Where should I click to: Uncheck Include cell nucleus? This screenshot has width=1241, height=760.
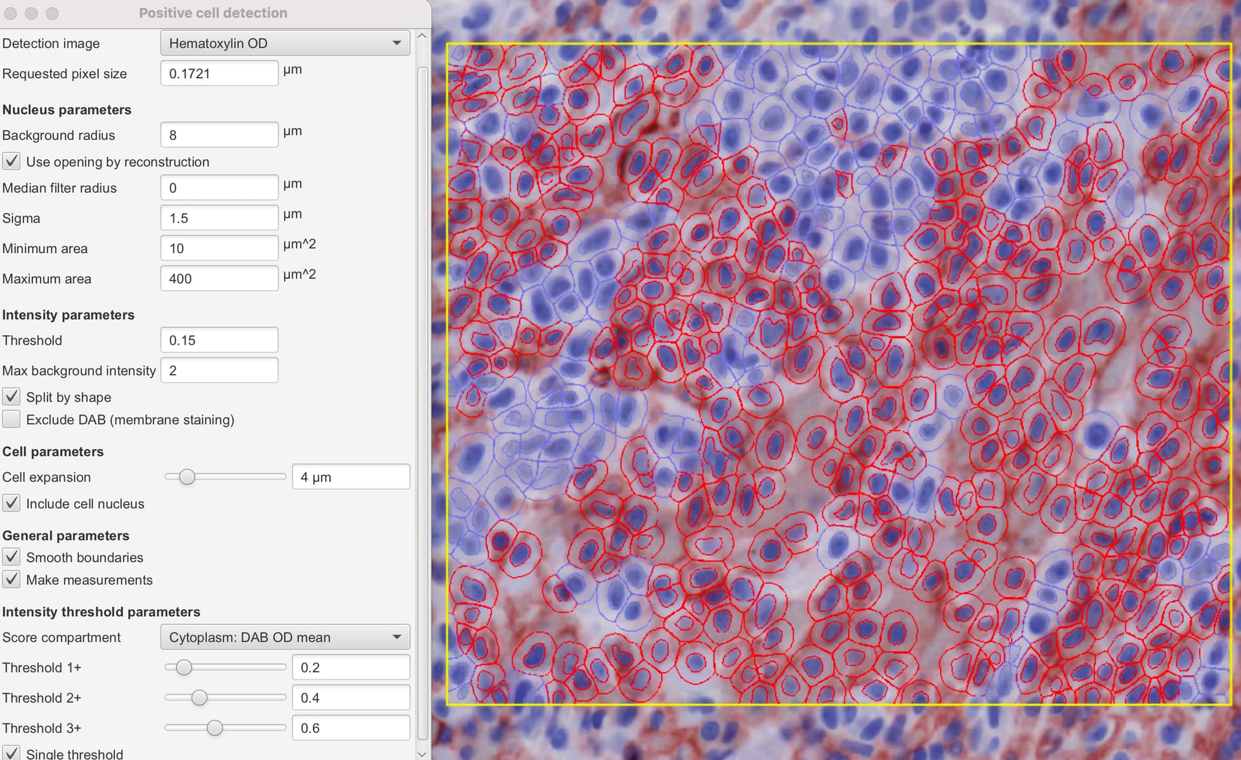point(11,504)
